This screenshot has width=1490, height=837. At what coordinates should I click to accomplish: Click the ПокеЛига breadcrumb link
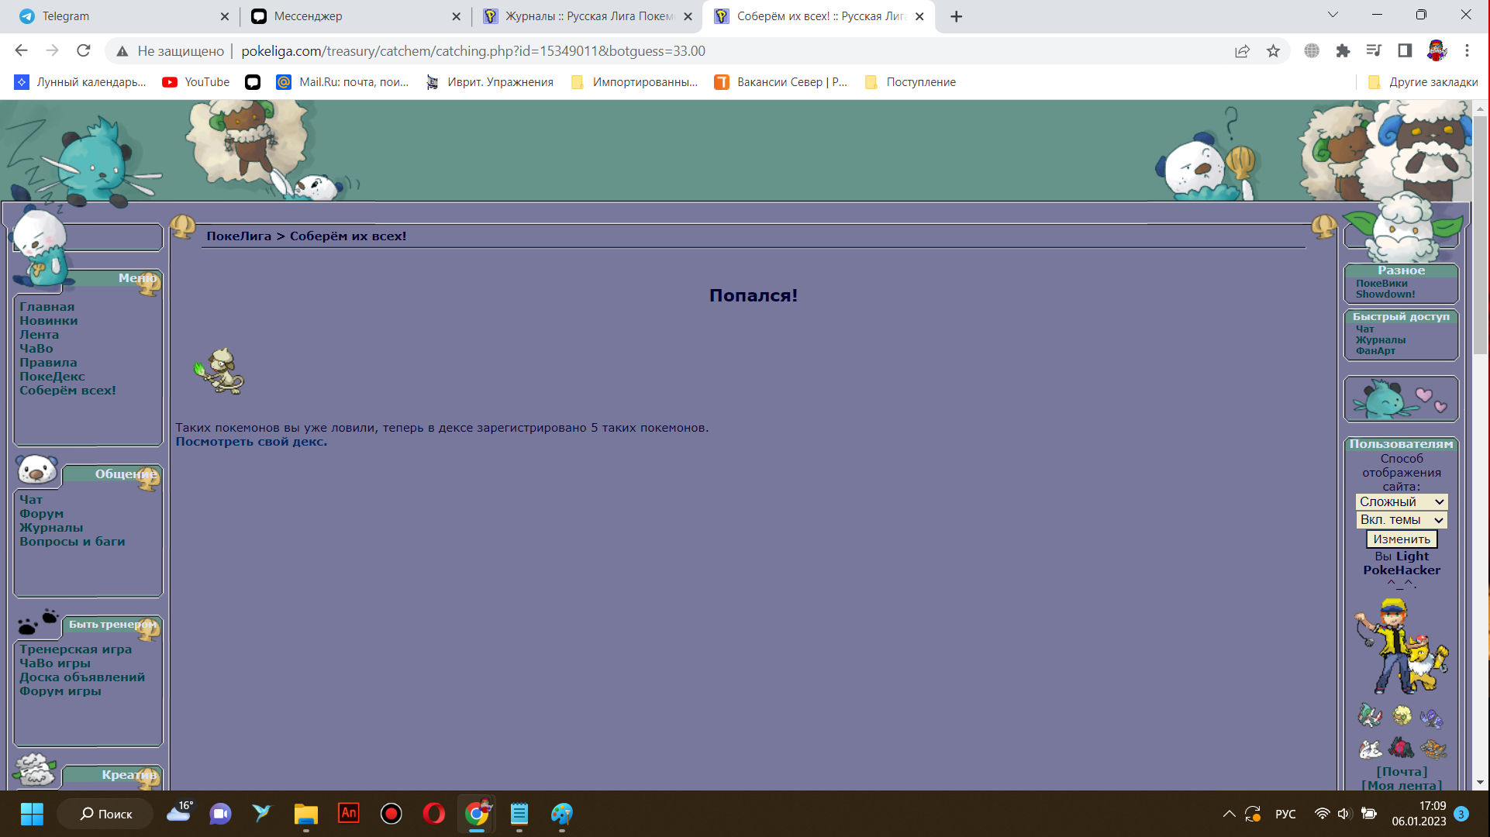click(x=239, y=236)
